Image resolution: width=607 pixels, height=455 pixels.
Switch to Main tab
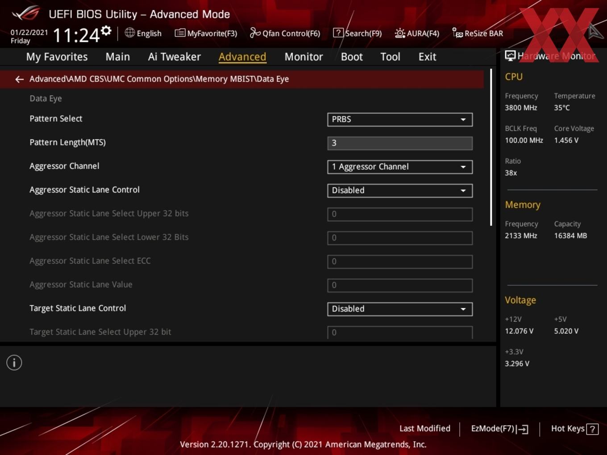pos(118,57)
